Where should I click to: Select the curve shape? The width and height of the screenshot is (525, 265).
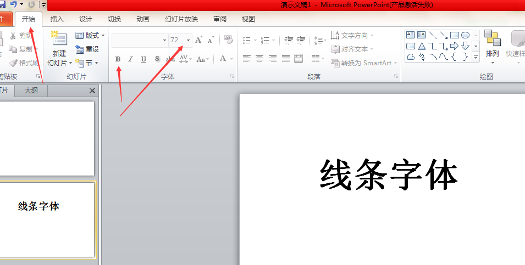pos(444,57)
